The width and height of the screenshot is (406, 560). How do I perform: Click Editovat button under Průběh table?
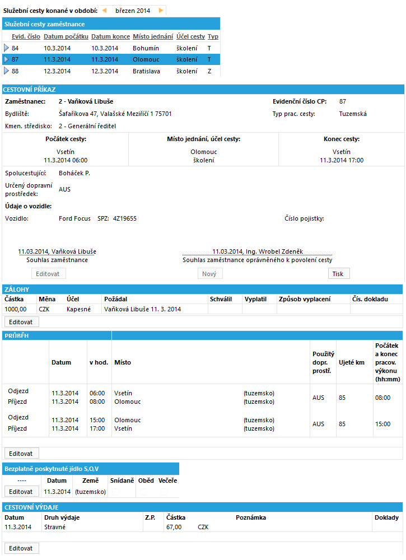[x=21, y=454]
